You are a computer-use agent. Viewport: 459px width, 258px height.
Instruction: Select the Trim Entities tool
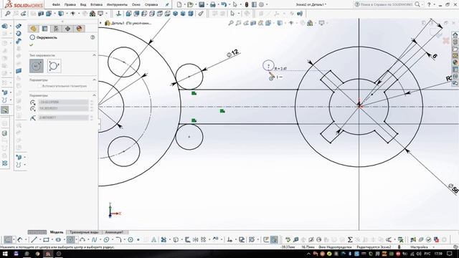click(164, 240)
